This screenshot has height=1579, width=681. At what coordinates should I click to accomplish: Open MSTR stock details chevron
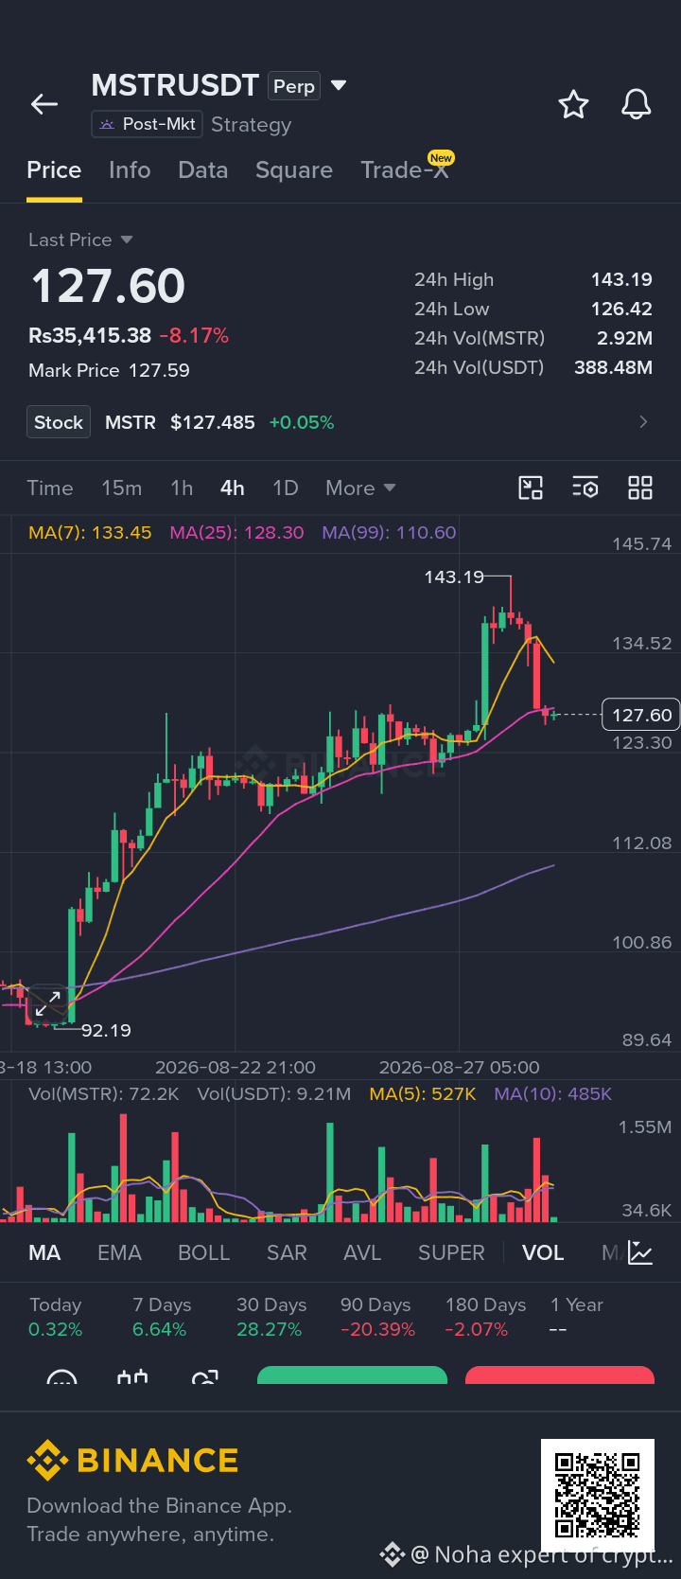pos(643,422)
